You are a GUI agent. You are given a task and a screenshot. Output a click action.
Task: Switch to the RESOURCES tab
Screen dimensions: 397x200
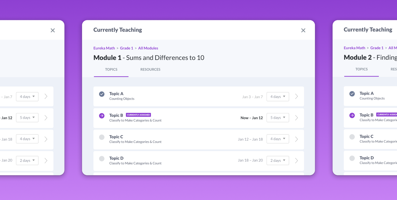coord(150,69)
